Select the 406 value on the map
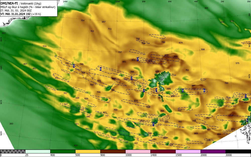251x157 pixels. pos(76,145)
